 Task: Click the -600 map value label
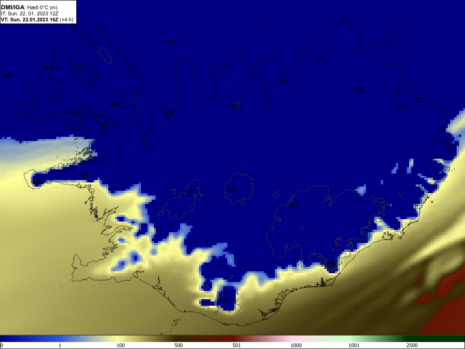coord(172,42)
